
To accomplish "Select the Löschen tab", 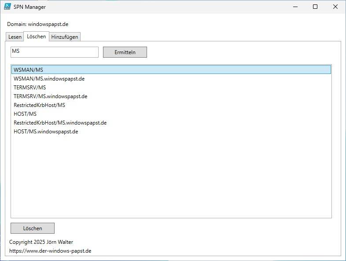I will (36, 37).
